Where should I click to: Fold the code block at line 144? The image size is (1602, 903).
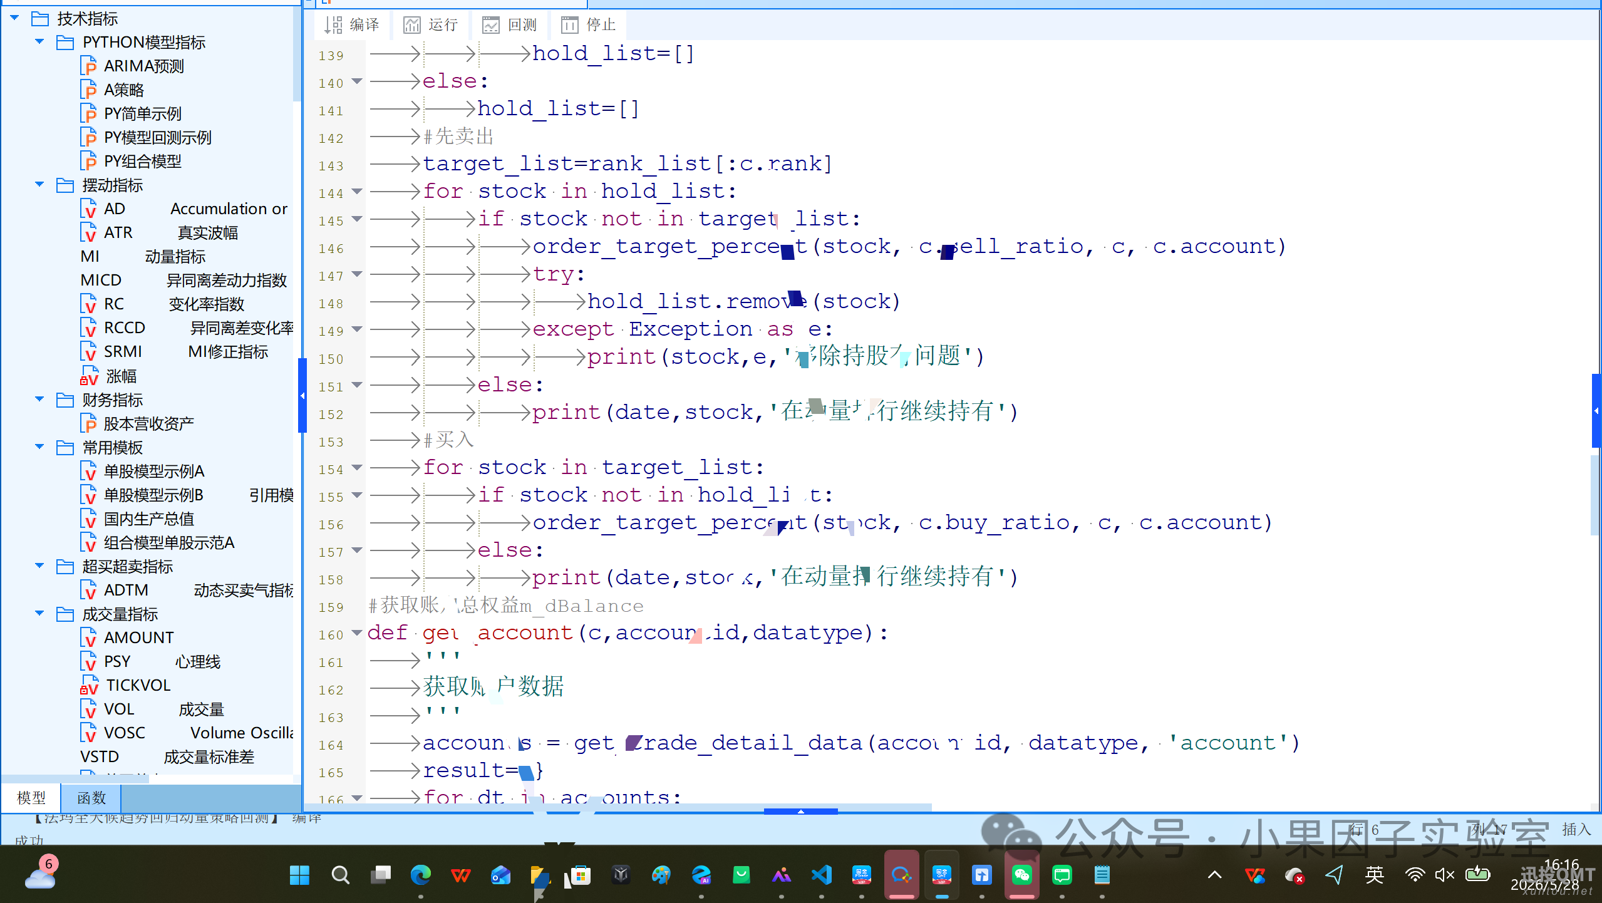click(357, 192)
